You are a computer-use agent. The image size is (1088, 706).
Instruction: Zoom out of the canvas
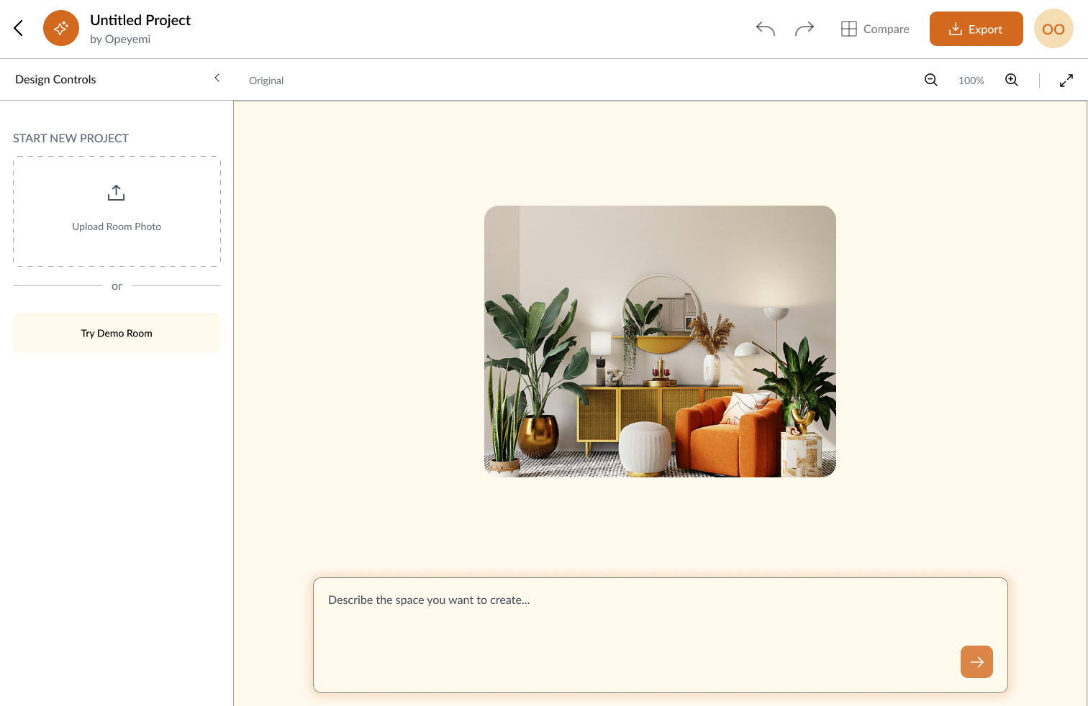tap(931, 80)
